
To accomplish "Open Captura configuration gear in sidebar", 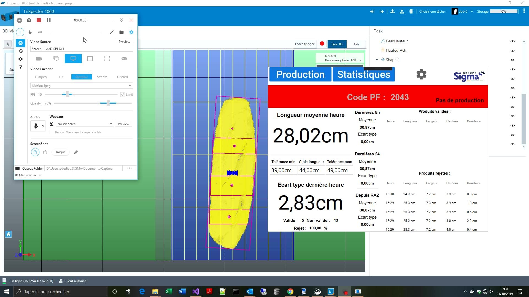I will 21,59.
